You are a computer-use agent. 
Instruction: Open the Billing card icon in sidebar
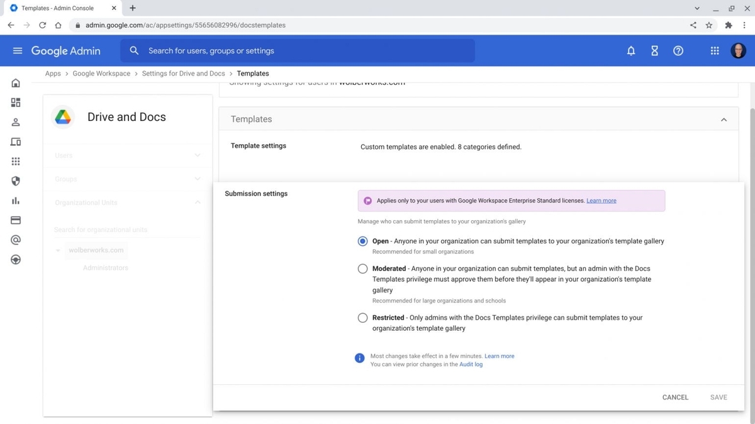[15, 220]
